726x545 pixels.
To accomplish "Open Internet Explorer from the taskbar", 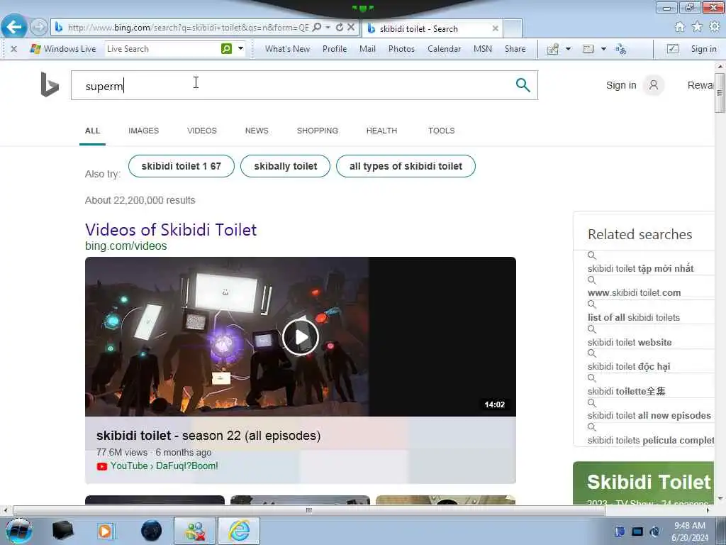I will point(239,531).
